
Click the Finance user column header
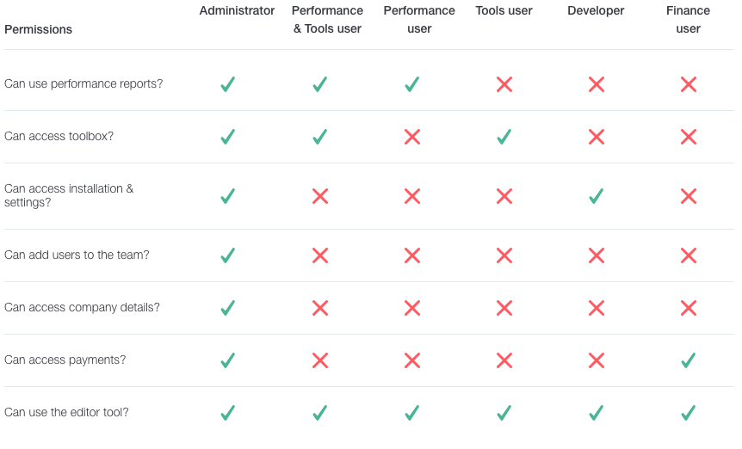(x=688, y=20)
